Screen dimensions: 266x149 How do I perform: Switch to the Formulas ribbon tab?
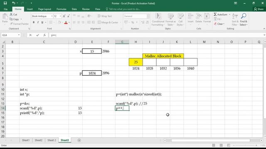click(x=62, y=9)
